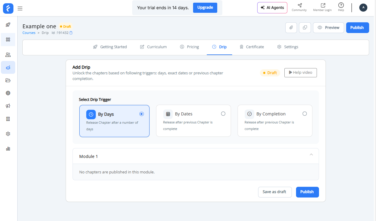
Task: Click the Save as draft button
Action: coord(275,192)
